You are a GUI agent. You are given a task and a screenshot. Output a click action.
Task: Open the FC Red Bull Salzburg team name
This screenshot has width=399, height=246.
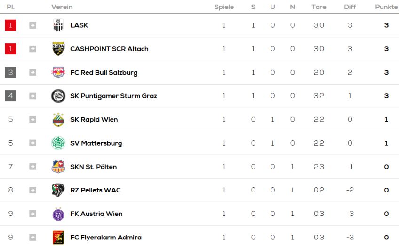[104, 73]
